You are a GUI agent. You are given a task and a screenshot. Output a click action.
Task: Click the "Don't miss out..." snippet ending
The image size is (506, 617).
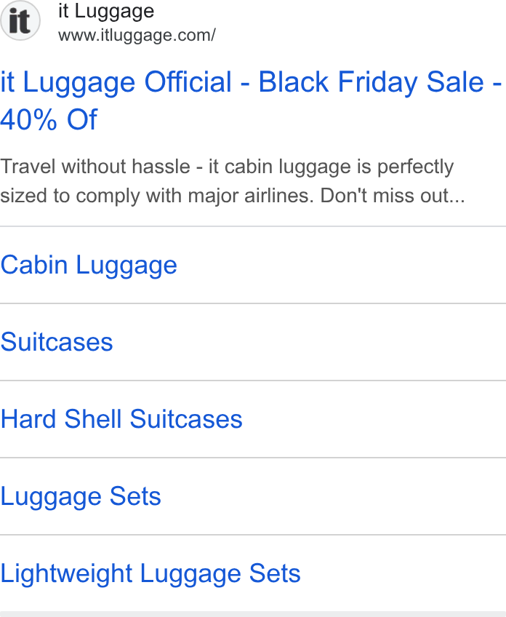tap(393, 196)
